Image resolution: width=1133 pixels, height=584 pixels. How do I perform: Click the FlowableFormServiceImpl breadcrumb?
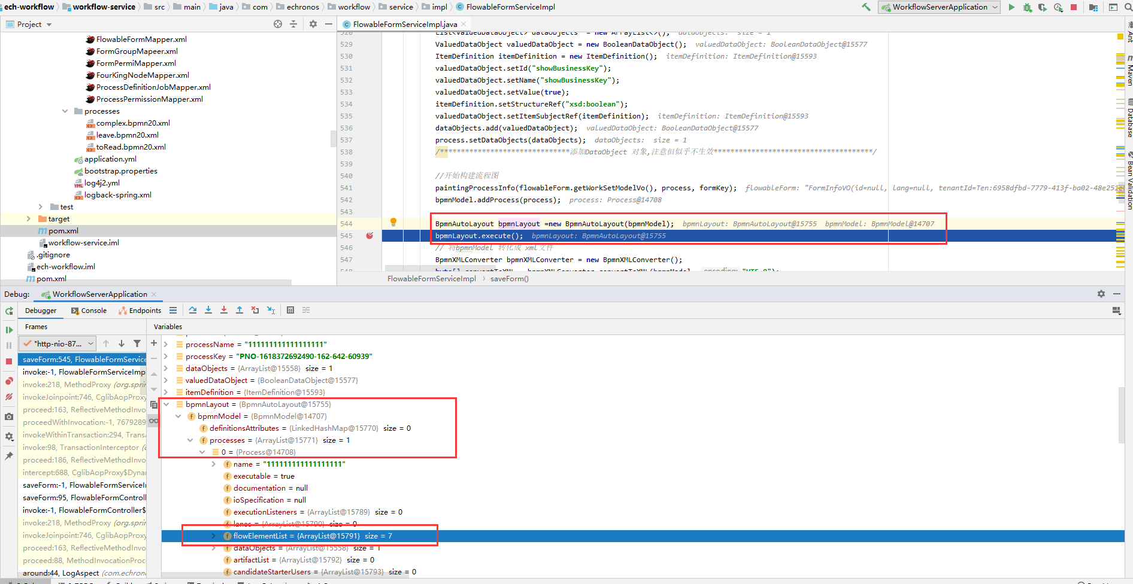click(x=431, y=279)
